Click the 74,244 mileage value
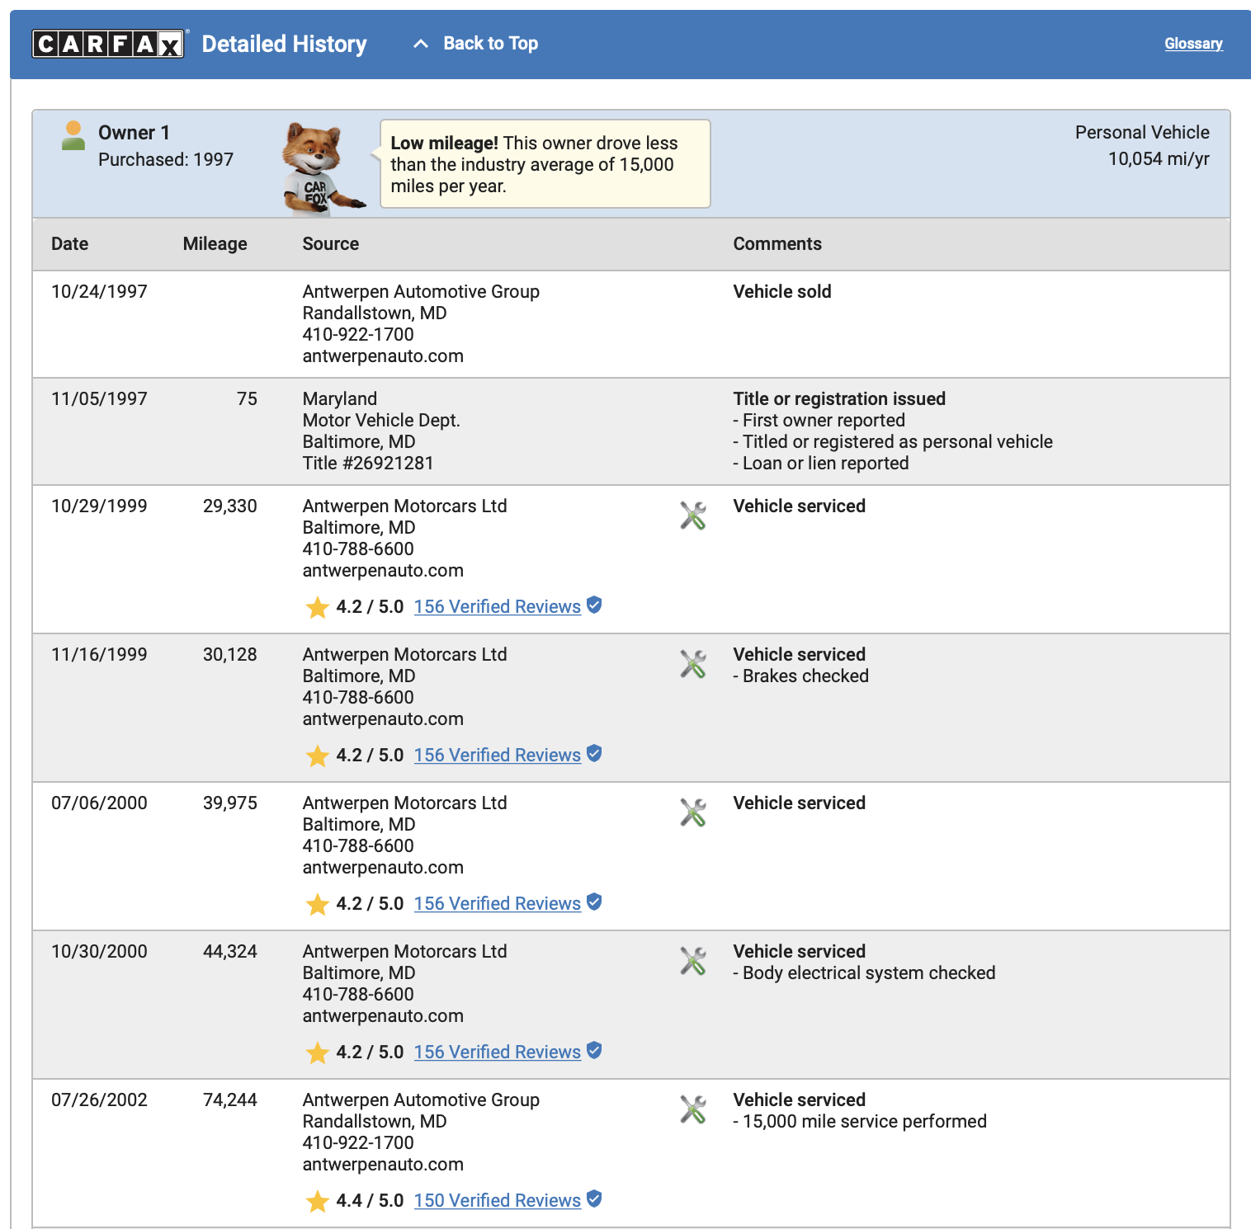Image resolution: width=1251 pixels, height=1229 pixels. pyautogui.click(x=230, y=1100)
